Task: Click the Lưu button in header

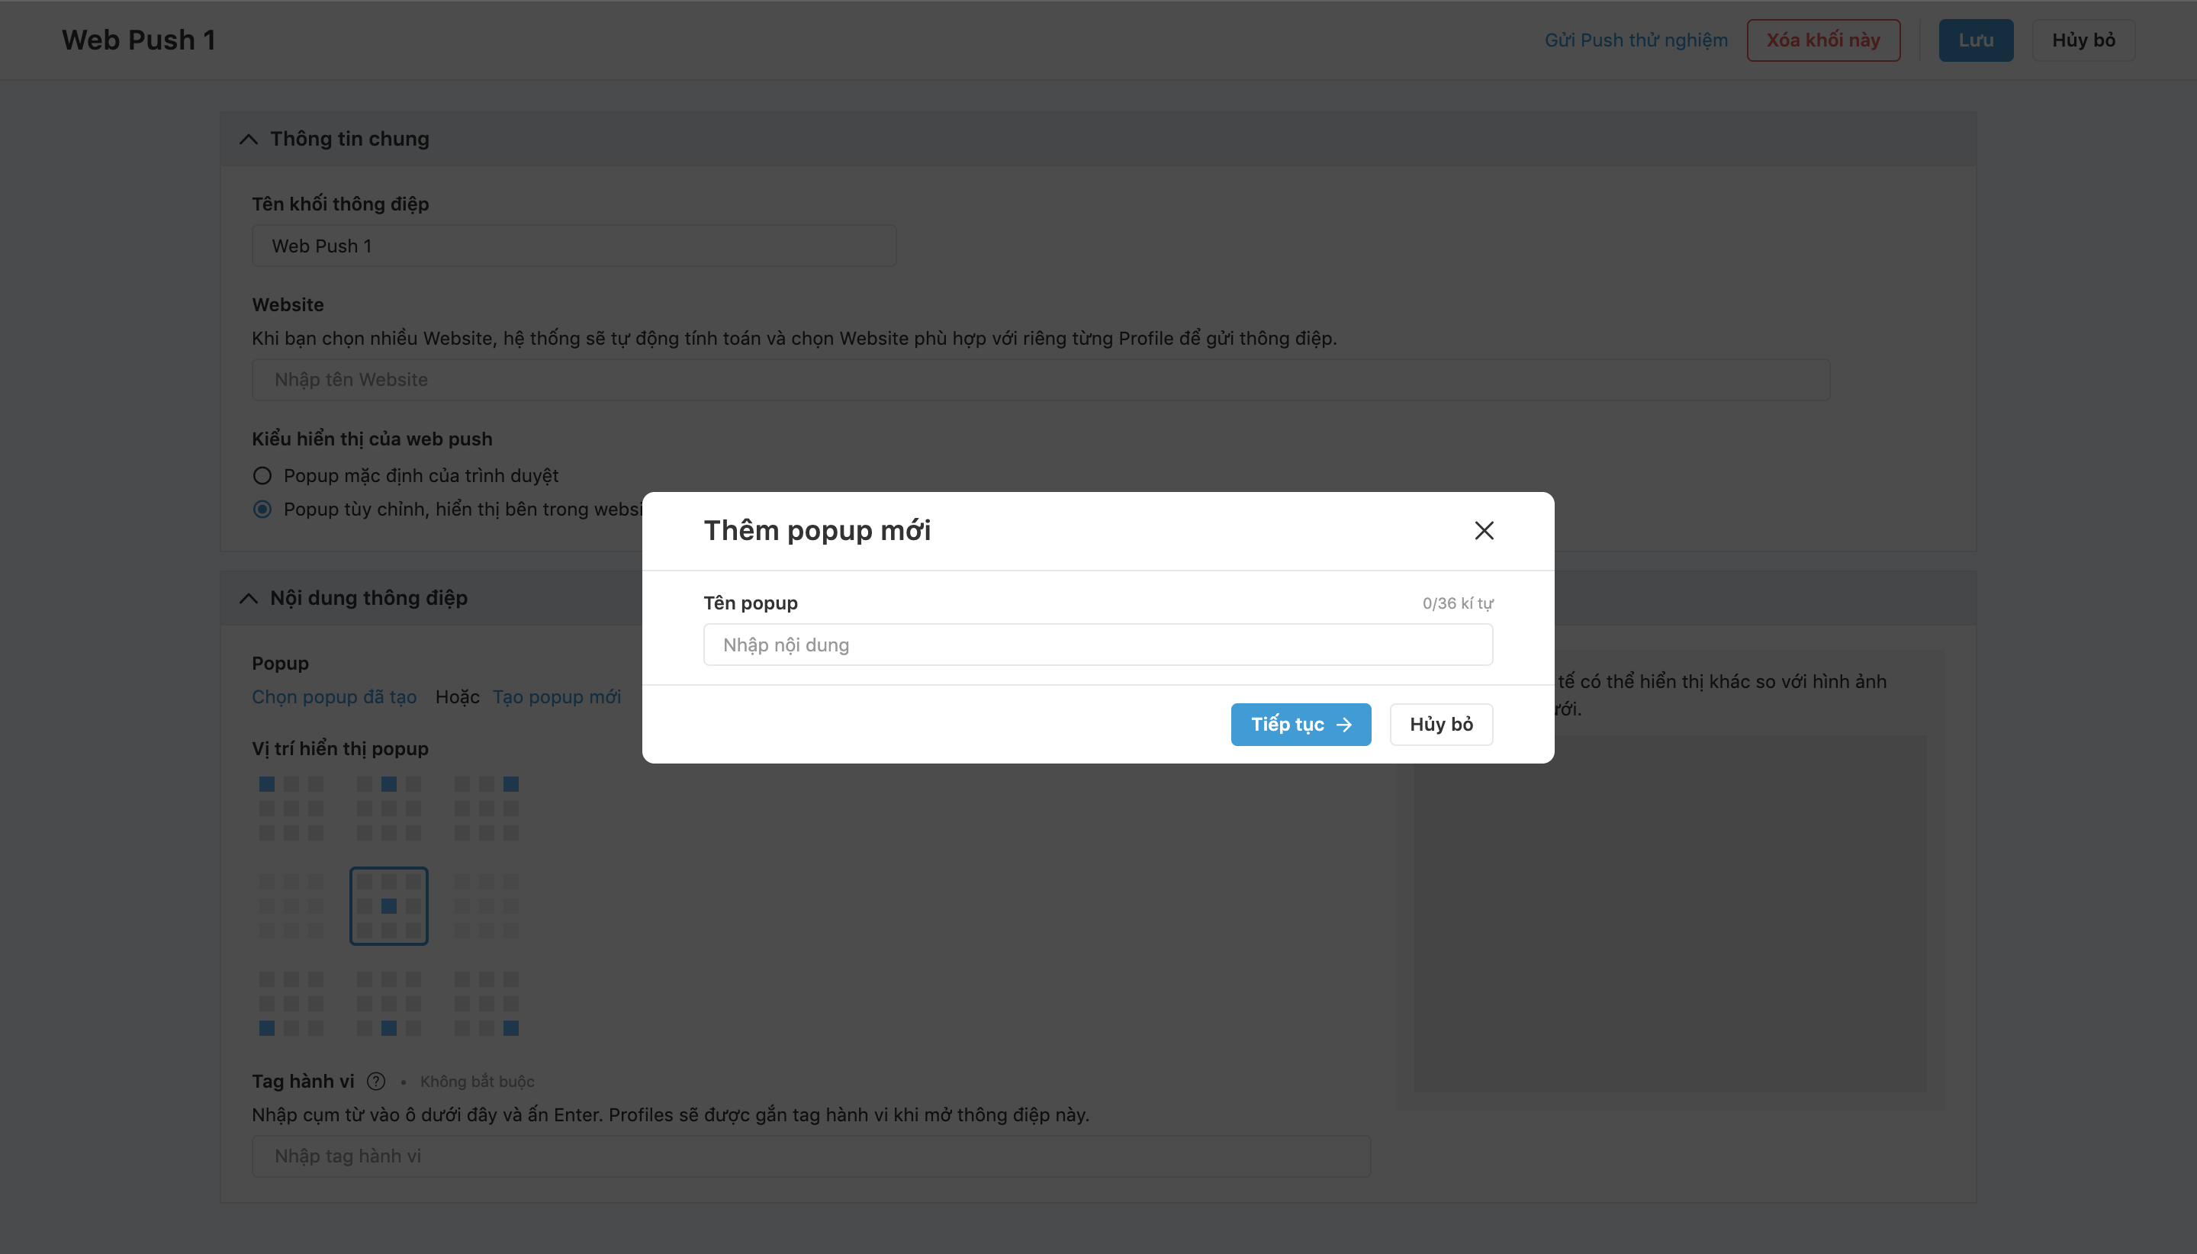Action: click(1975, 40)
